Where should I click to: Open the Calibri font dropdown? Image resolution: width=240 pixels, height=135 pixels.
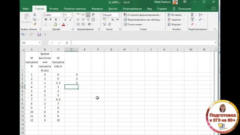click(x=61, y=15)
